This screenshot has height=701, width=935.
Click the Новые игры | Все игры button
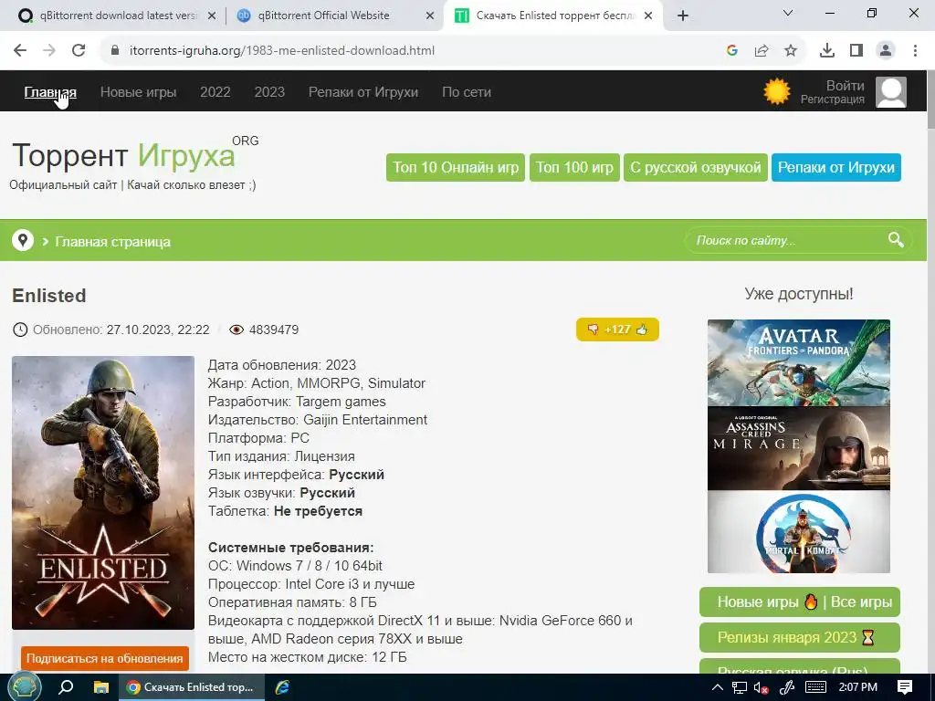point(800,602)
